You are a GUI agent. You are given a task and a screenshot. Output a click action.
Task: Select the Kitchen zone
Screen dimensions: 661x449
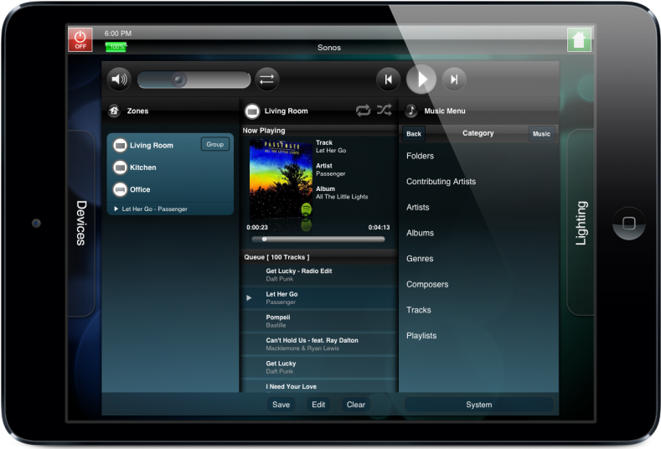142,168
